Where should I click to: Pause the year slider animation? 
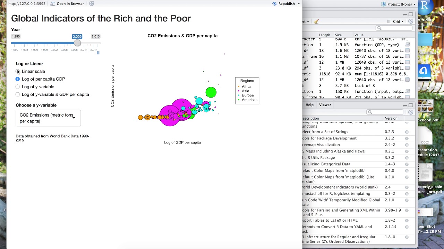(98, 53)
